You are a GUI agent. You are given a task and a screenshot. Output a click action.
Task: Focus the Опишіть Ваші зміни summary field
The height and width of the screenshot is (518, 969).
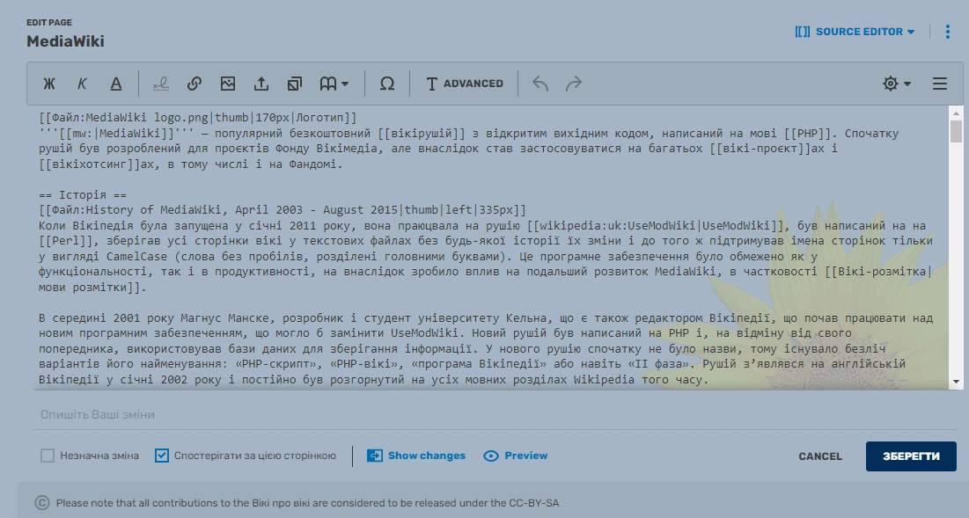[495, 414]
